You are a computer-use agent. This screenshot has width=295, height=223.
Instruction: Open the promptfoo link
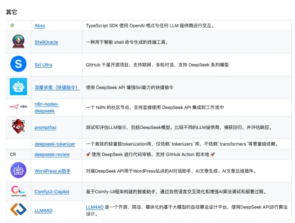[x=45, y=128]
